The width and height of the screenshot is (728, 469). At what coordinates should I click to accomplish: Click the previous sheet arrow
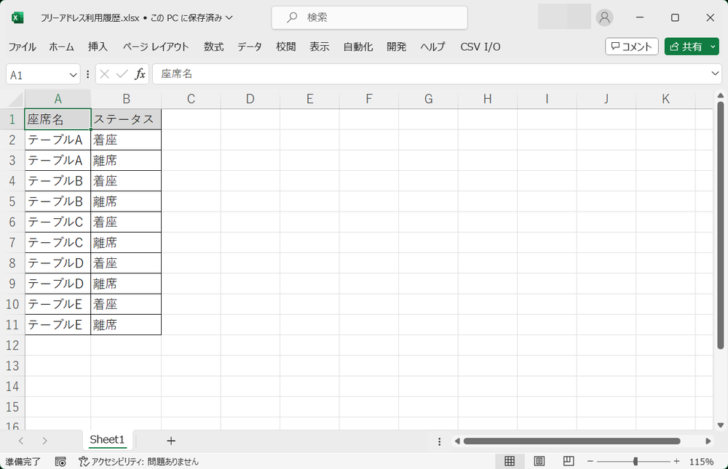click(x=21, y=441)
